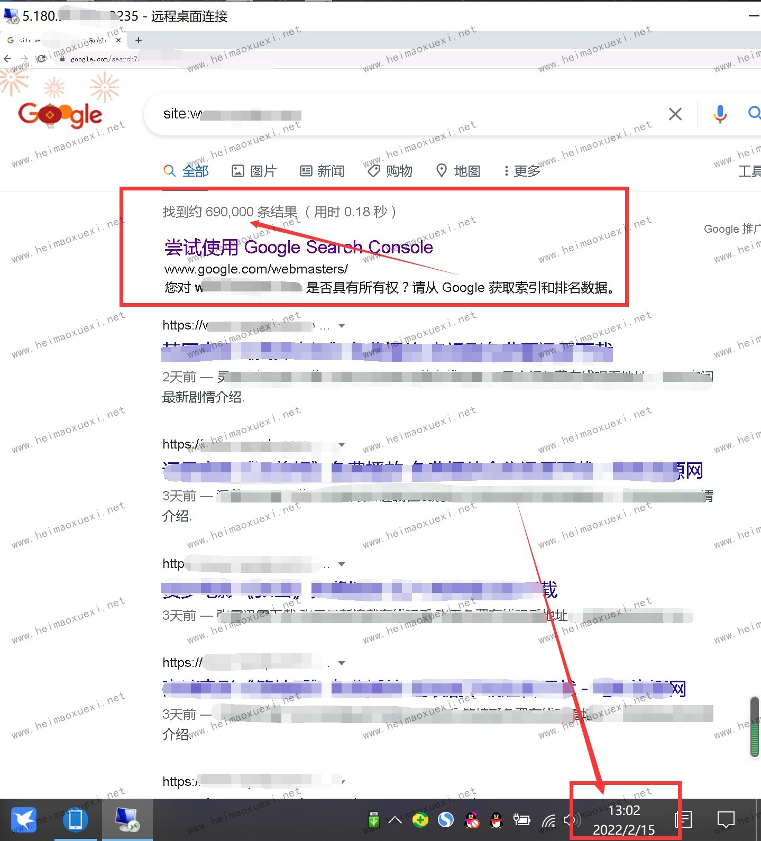Open the Windows notification center icon
The image size is (761, 841).
click(x=726, y=820)
